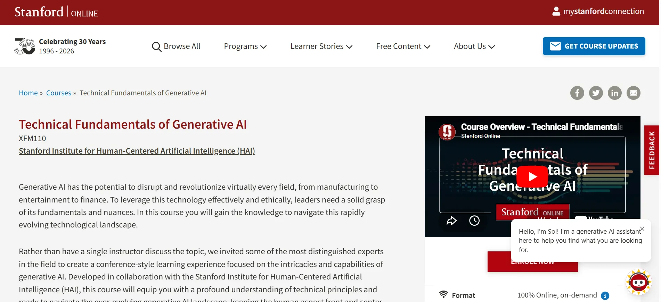Image resolution: width=661 pixels, height=302 pixels.
Task: Click 100% Online, on-demand text
Action: [557, 295]
